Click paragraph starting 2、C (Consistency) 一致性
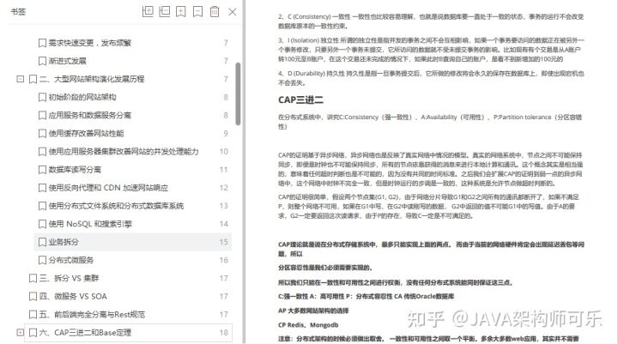This screenshot has width=618, height=344. tap(431, 21)
